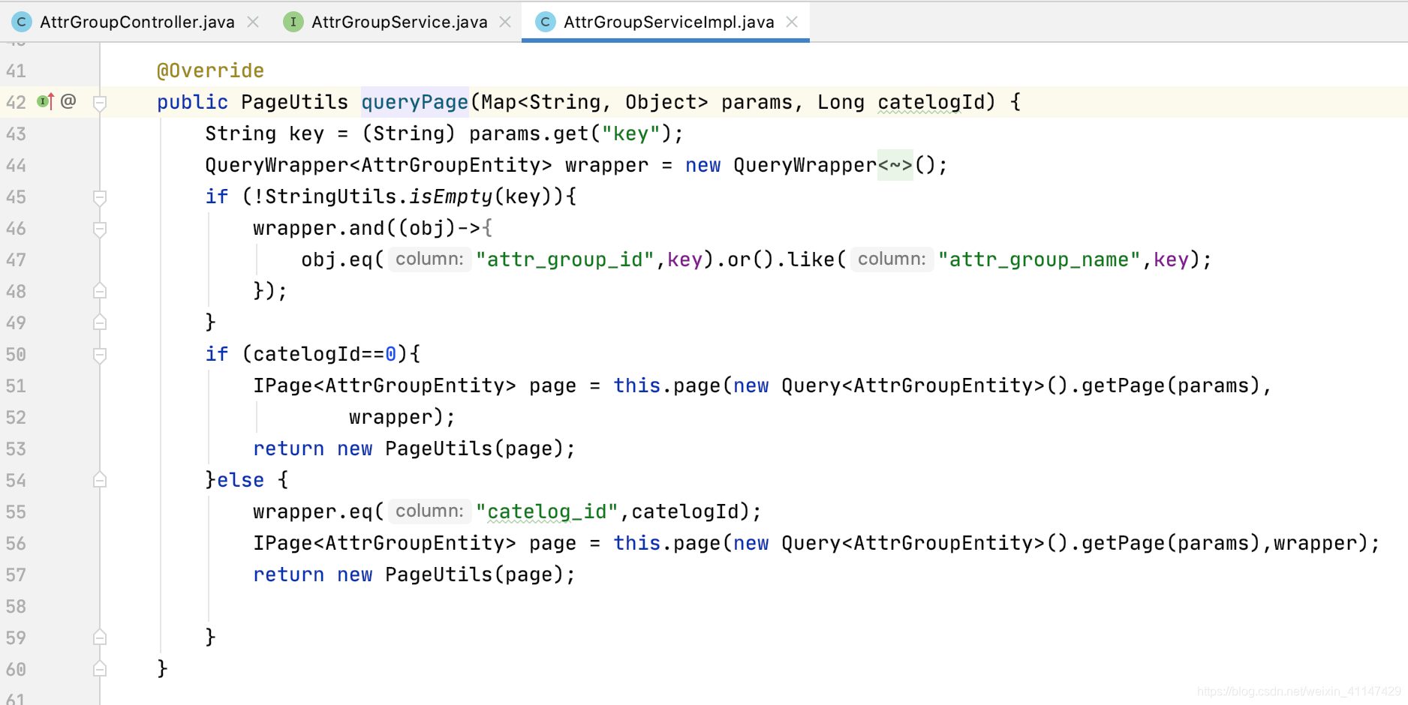Switch to the AttrGroupController.java tab
This screenshot has width=1408, height=705.
point(137,22)
